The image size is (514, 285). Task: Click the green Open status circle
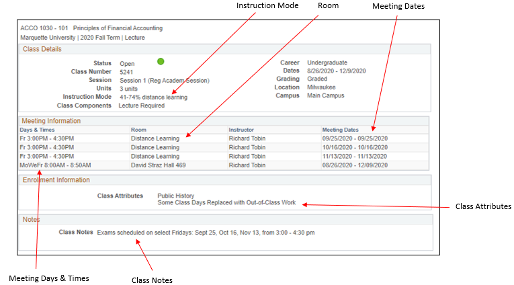coord(161,62)
